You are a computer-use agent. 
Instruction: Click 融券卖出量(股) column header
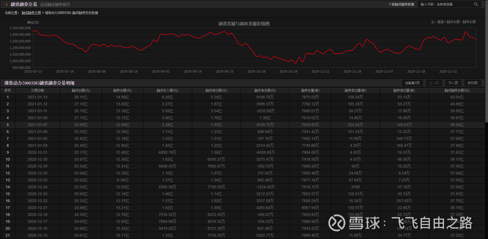[x=356, y=90]
